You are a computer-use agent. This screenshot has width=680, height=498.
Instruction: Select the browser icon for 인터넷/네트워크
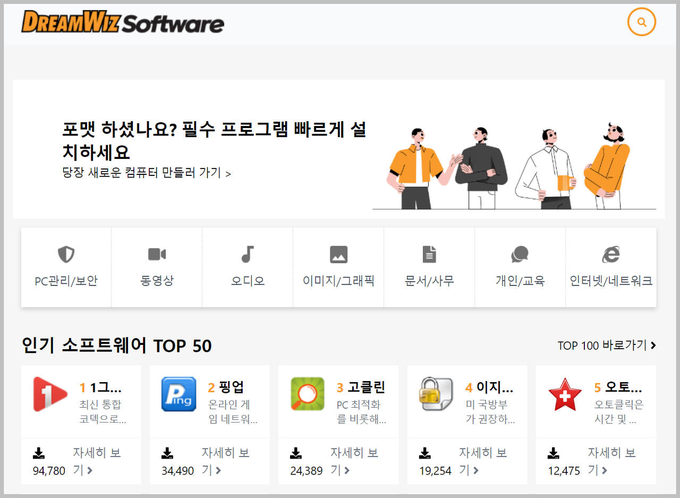[611, 255]
